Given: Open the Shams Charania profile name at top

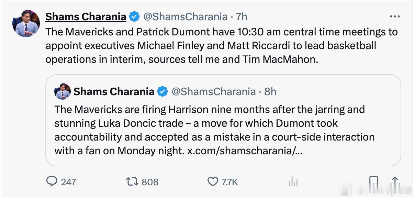Looking at the screenshot, I should [x=86, y=16].
